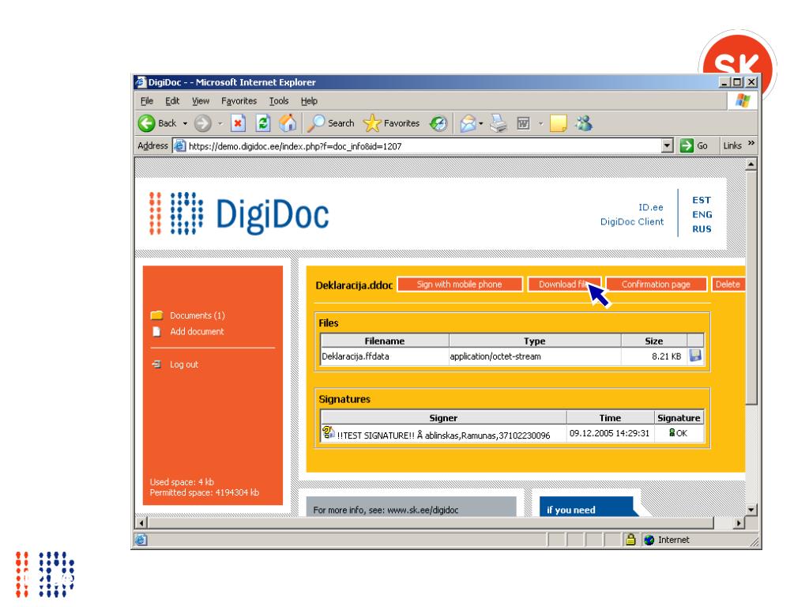The width and height of the screenshot is (809, 607).
Task: Expand Links toolbar chevron
Action: point(751,143)
